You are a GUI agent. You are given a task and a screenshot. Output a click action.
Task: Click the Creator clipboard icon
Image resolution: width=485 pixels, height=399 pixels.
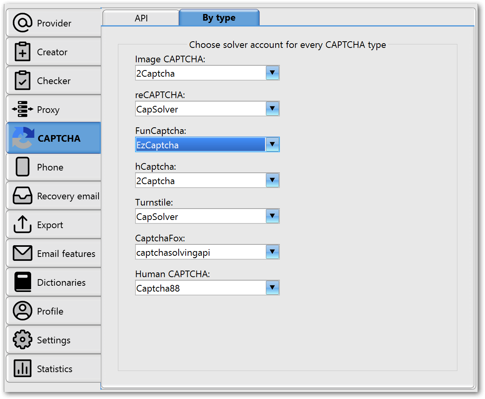22,51
